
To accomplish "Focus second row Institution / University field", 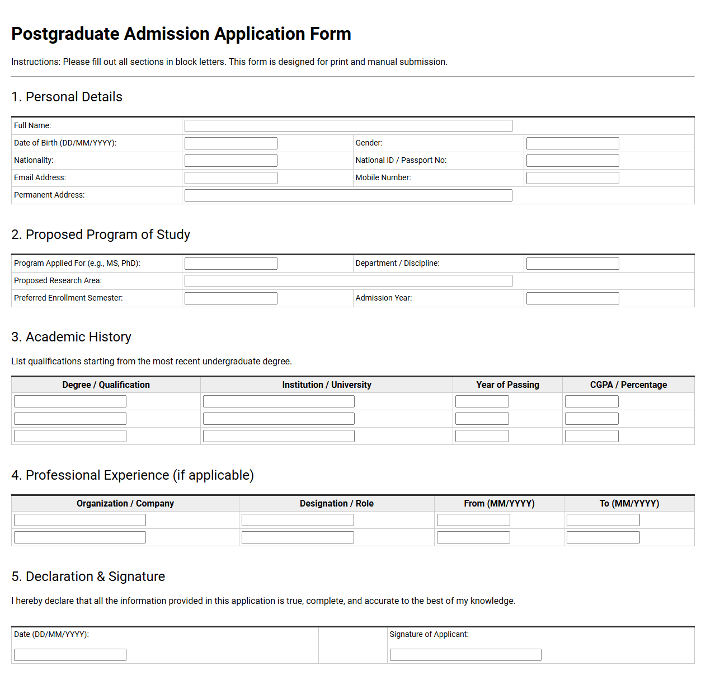I will [x=279, y=419].
